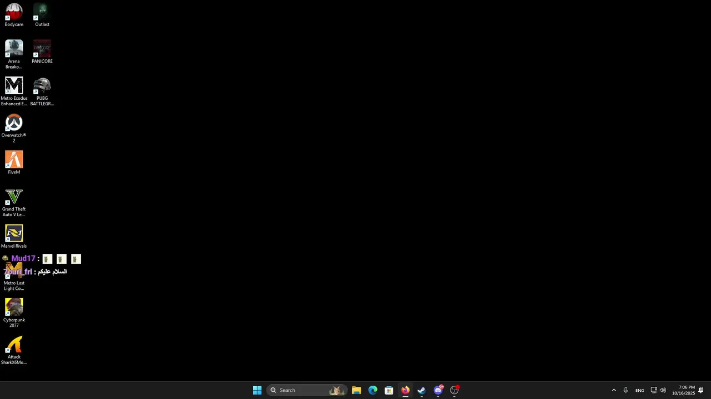Select the Cyberpunk 2077 desktop shortcut

pos(14,313)
